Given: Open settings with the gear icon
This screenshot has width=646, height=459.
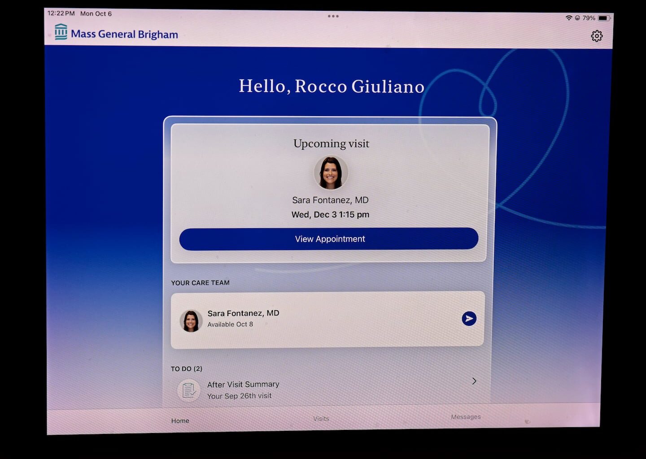Looking at the screenshot, I should 596,36.
